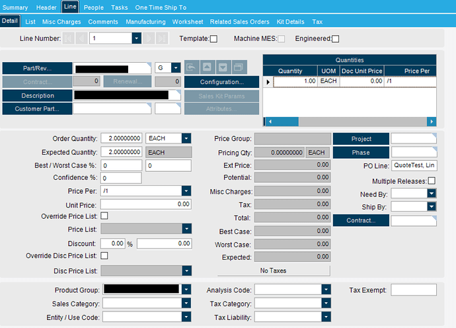The image size is (456, 328).
Task: Click Configuration... button
Action: click(x=221, y=82)
